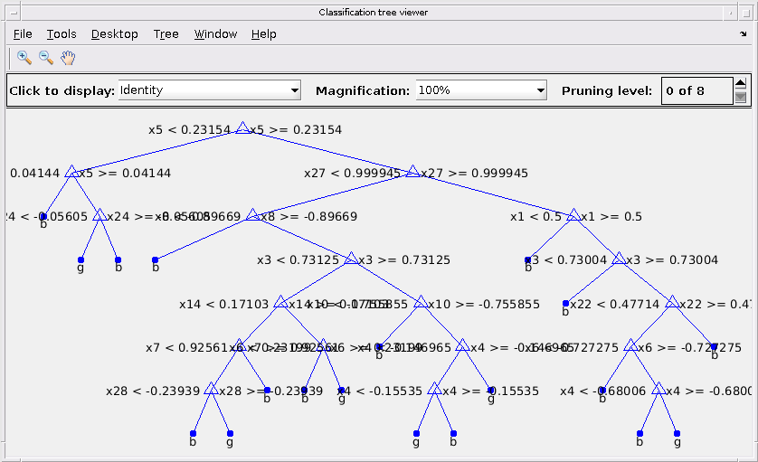Open the Tree menu

166,33
